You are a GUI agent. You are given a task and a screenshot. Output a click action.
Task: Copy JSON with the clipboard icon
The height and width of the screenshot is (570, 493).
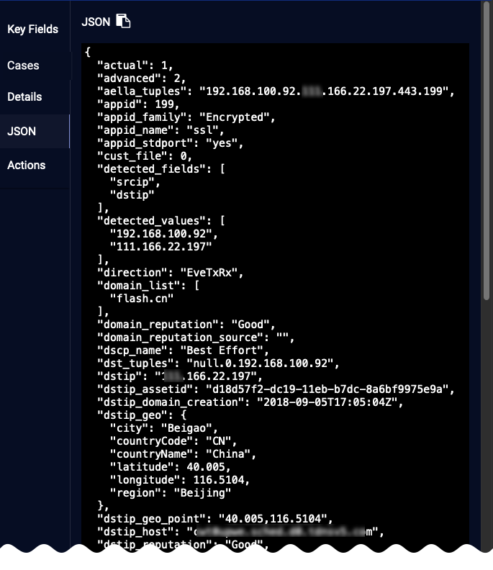pyautogui.click(x=124, y=22)
